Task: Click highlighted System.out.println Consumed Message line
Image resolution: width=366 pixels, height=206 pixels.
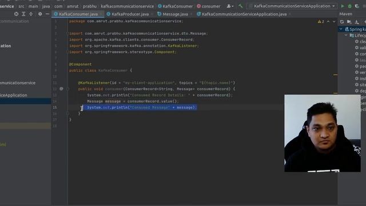Action: click(142, 108)
